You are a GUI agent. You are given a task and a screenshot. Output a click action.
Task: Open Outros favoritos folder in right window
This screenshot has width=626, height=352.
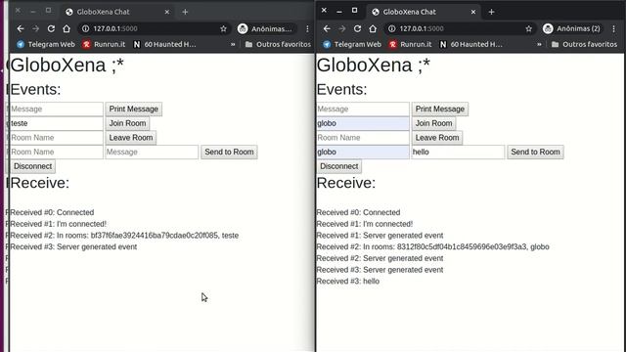584,44
